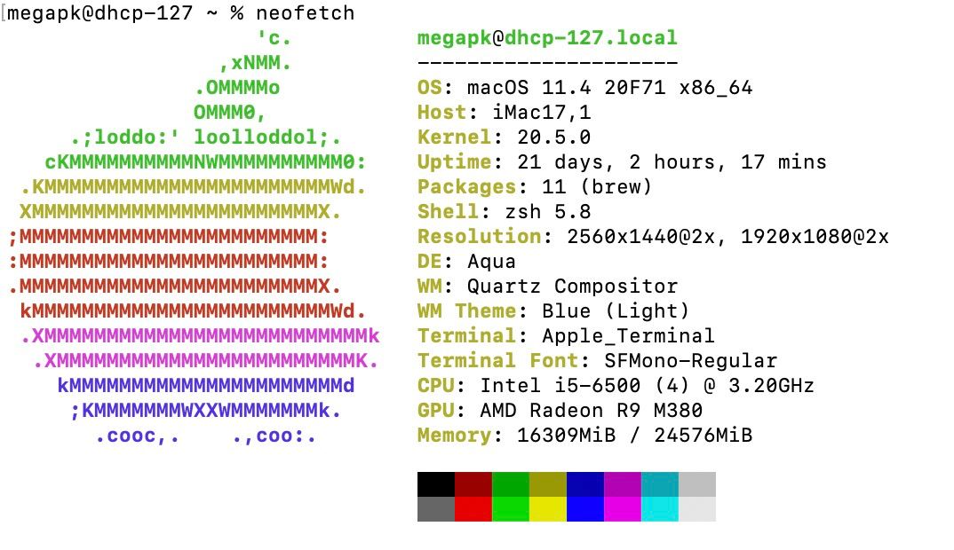
Task: Click the bright red color block
Action: [473, 509]
